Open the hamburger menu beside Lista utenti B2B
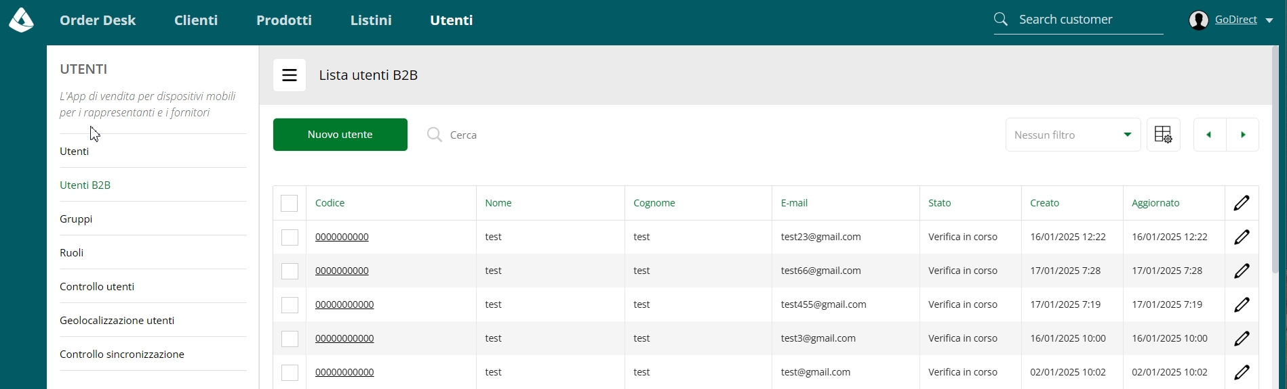The image size is (1287, 389). point(290,75)
